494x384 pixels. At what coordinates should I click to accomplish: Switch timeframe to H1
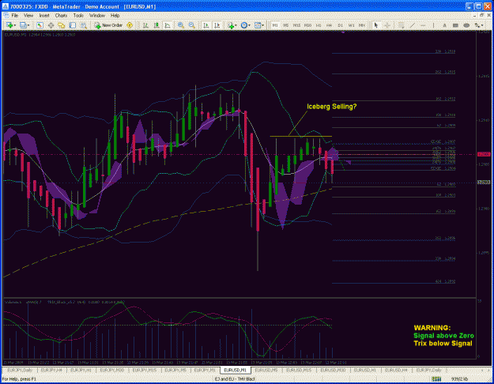(319, 25)
